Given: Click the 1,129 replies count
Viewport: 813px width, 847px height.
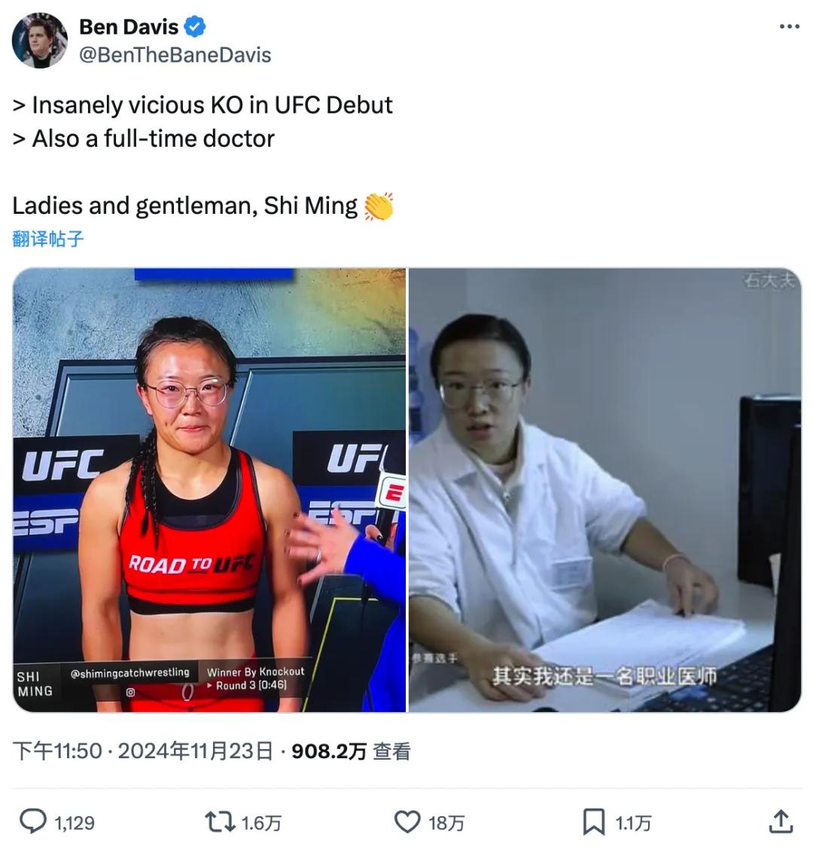Looking at the screenshot, I should tap(75, 823).
